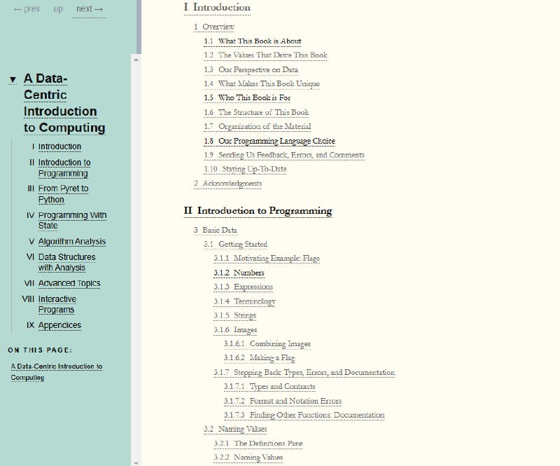Image resolution: width=560 pixels, height=466 pixels.
Task: Open 3.1.7 Stepping Back: Types, Errors, and Documentation
Action: click(x=304, y=372)
